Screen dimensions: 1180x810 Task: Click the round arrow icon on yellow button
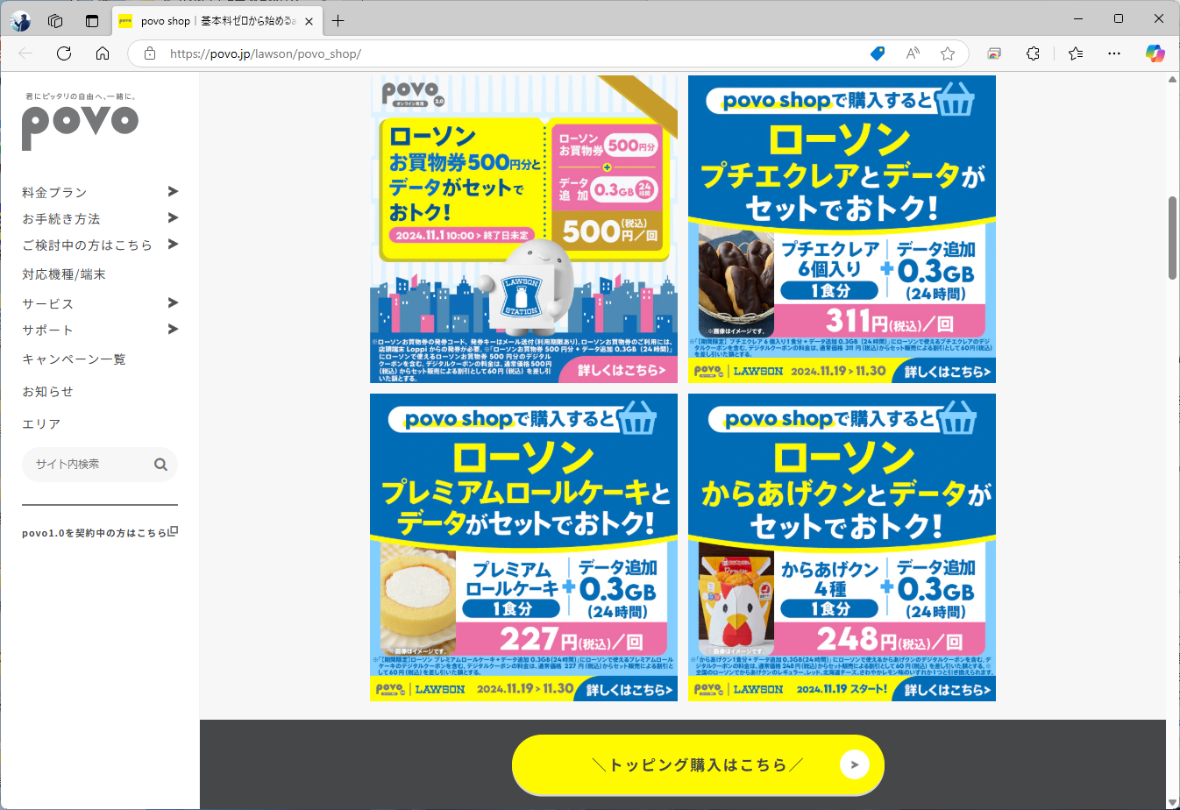pyautogui.click(x=854, y=764)
